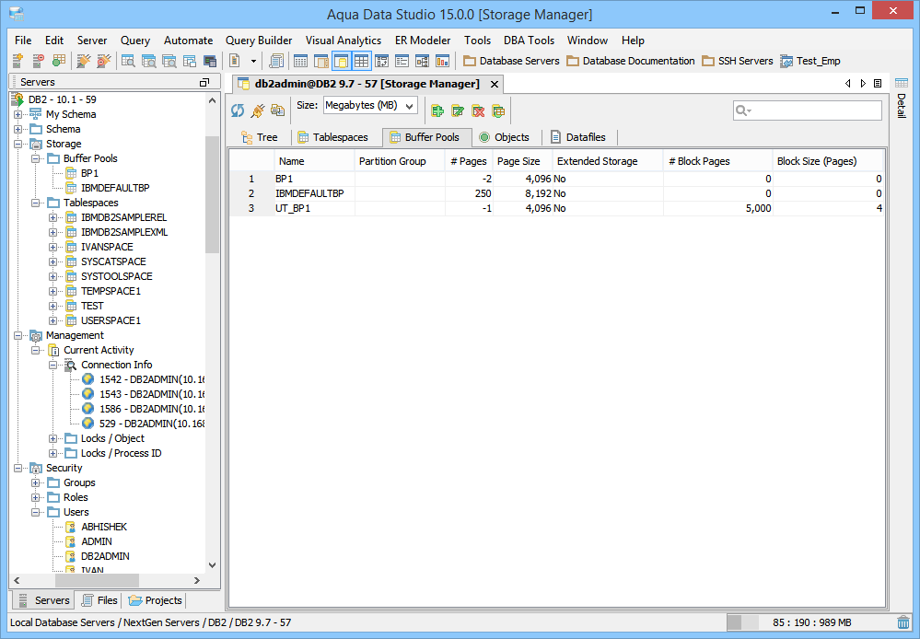Screen dimensions: 920x639
Task: Expand the Roles folder node
Action: [36, 497]
